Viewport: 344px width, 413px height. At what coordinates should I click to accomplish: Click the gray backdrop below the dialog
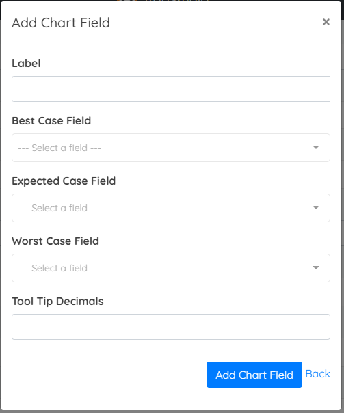click(172, 412)
